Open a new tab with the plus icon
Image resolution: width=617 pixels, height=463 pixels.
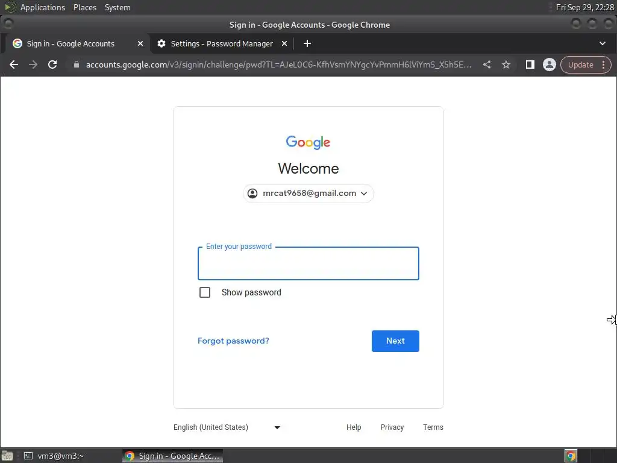pos(307,43)
